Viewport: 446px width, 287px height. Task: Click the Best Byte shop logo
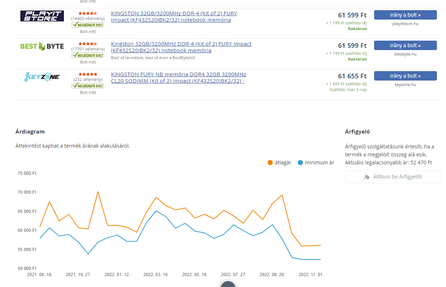pyautogui.click(x=42, y=46)
